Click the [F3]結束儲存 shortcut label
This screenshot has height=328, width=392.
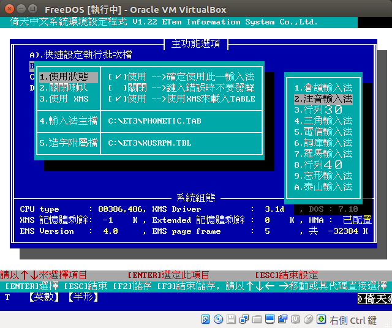pyautogui.click(x=186, y=286)
